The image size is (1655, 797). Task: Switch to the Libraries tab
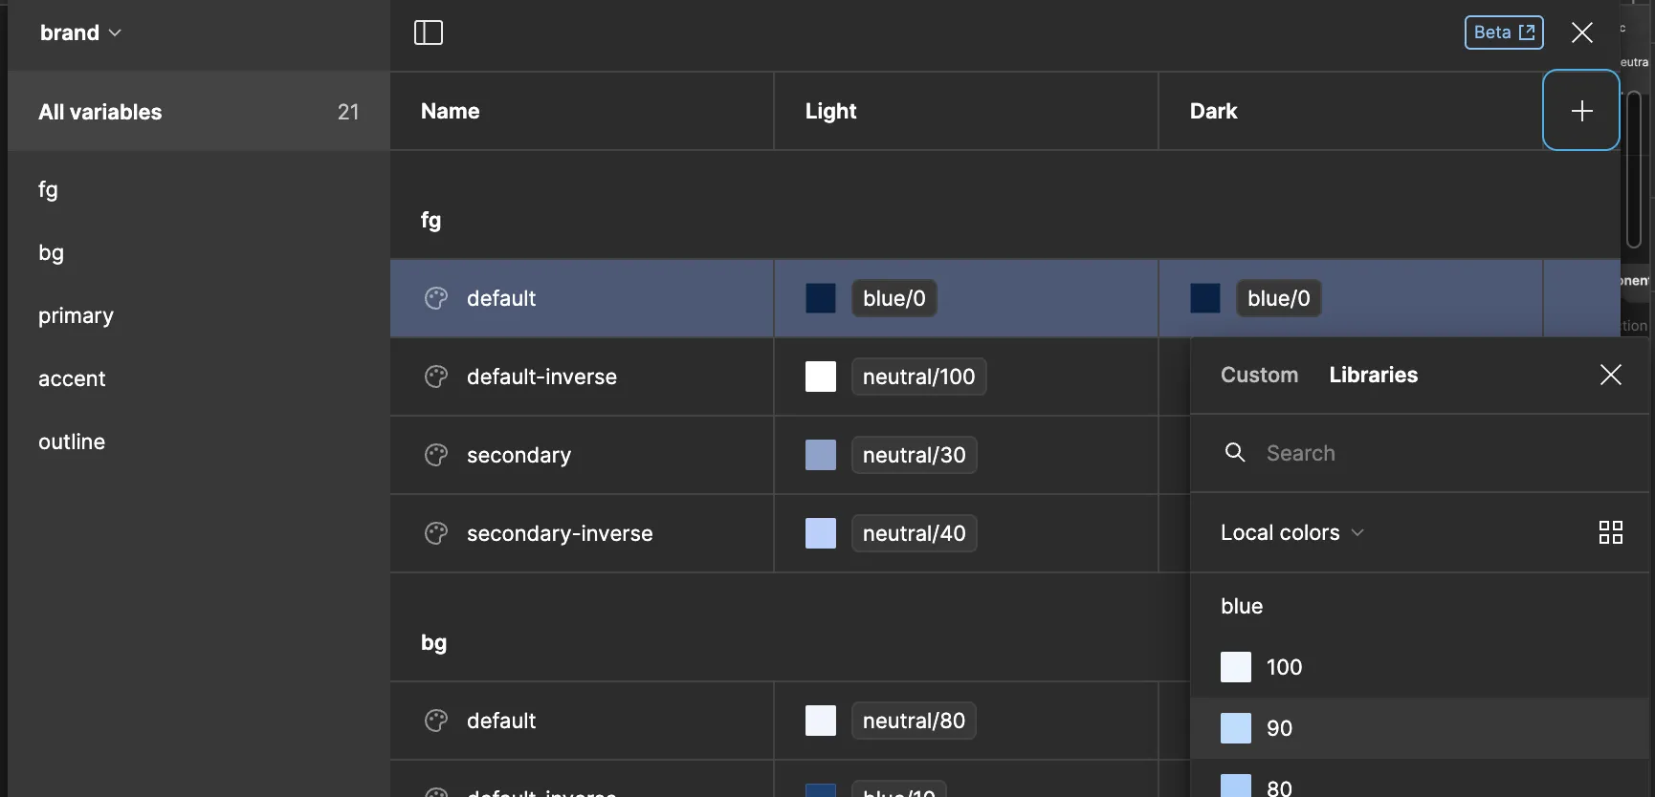tap(1373, 375)
